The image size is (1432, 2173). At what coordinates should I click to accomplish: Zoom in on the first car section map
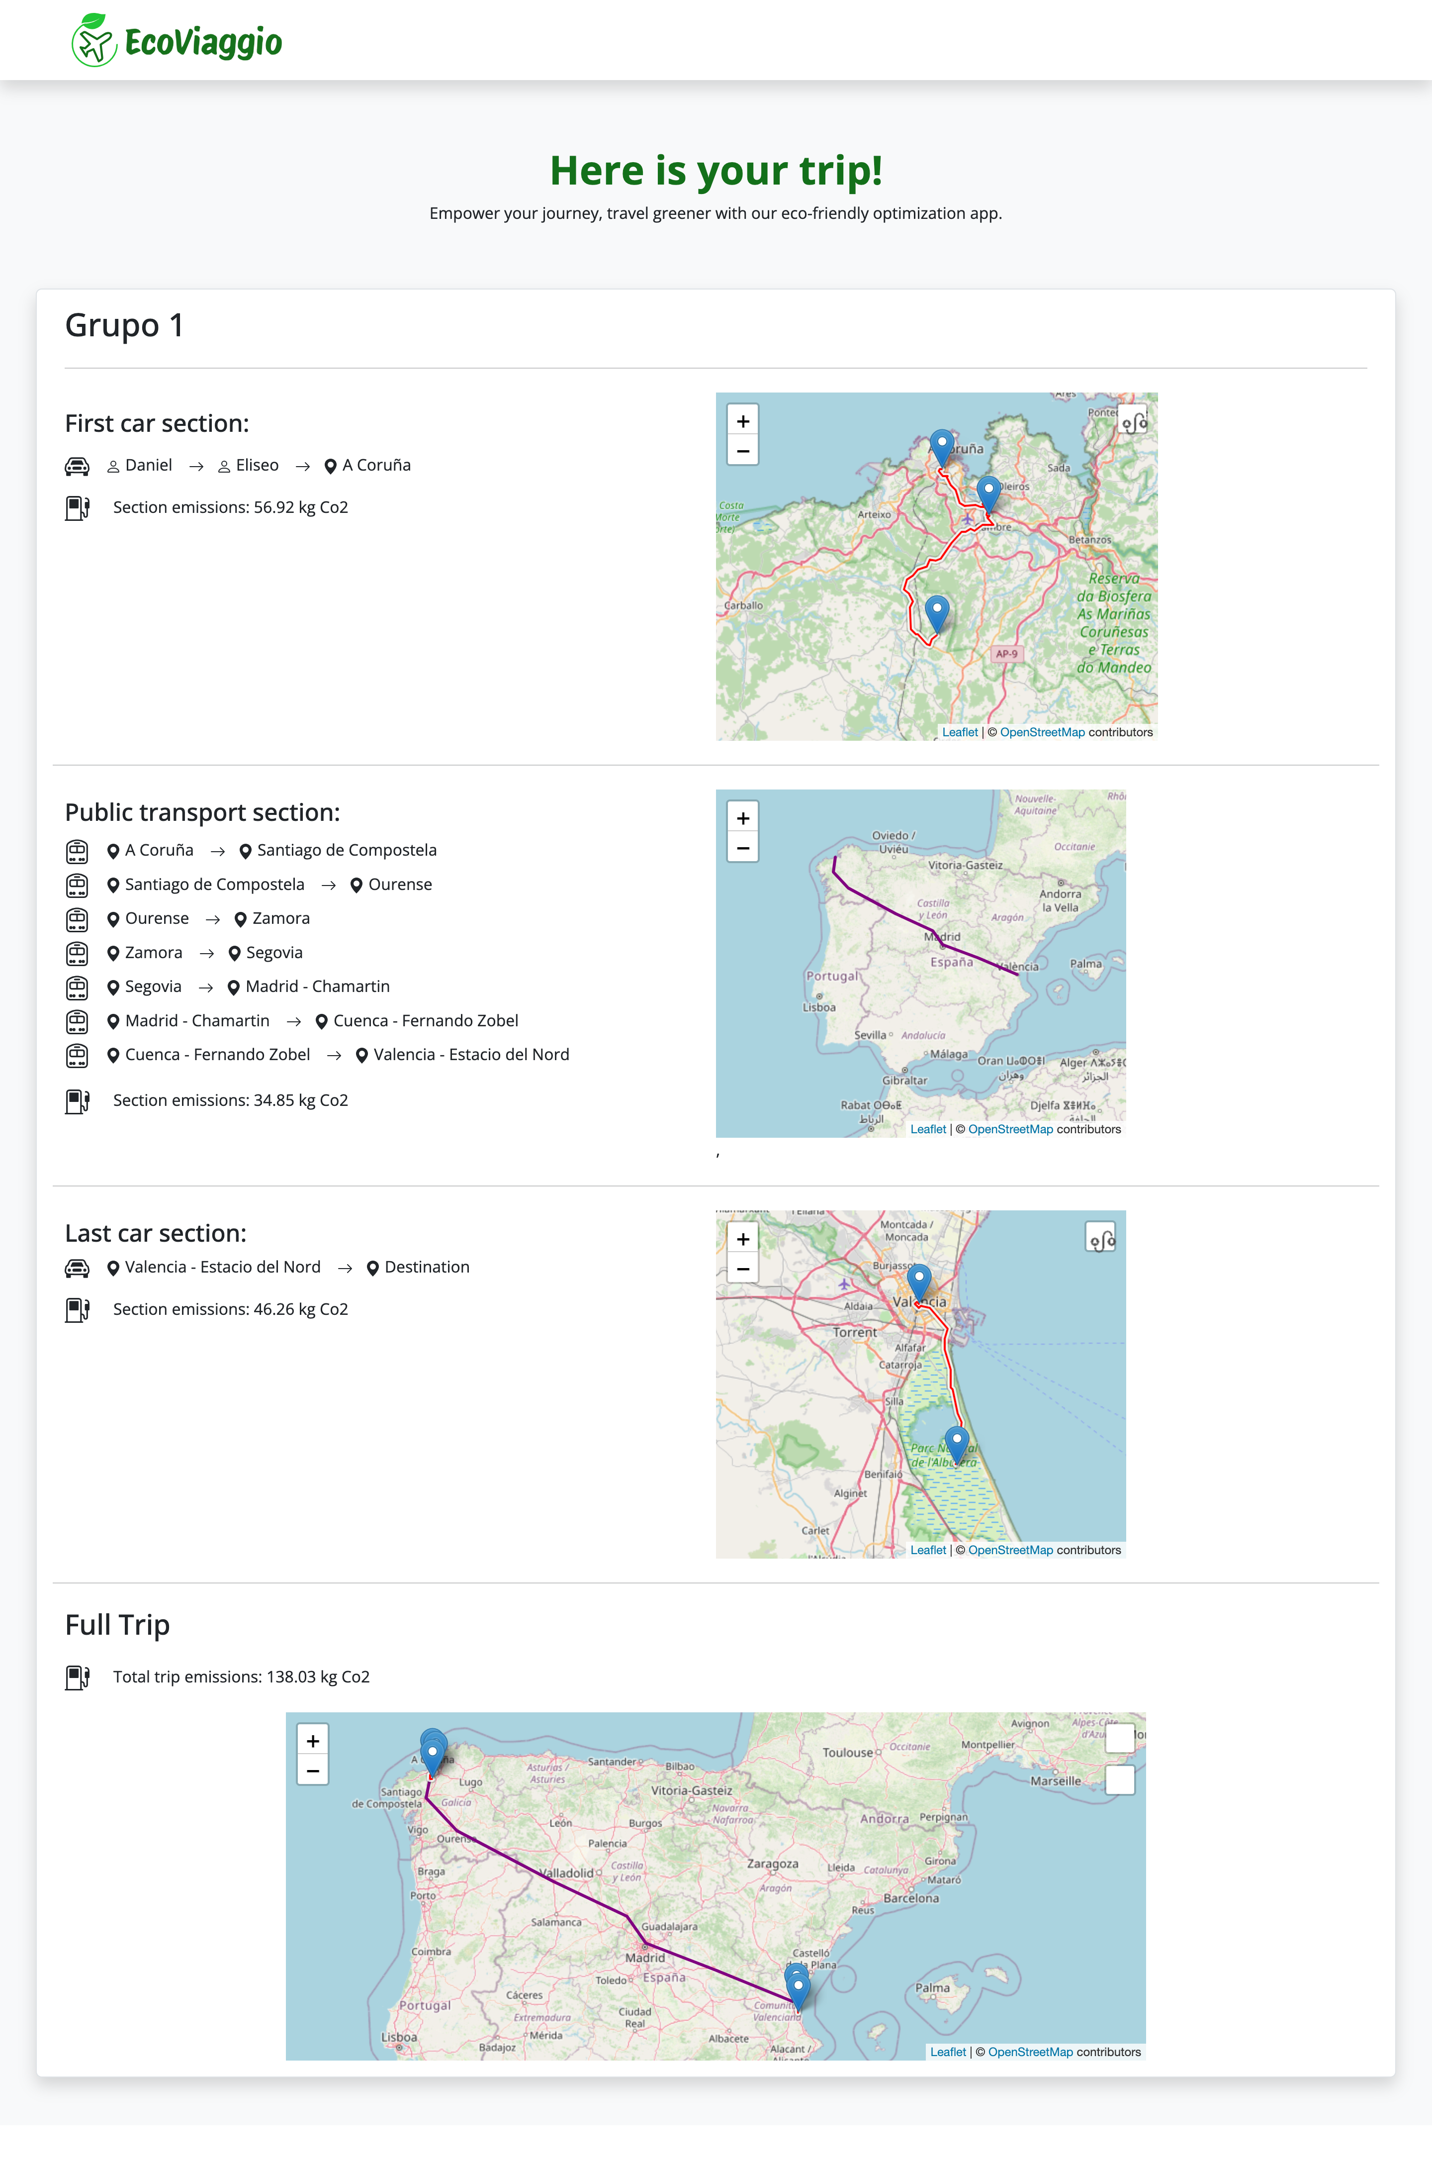742,421
